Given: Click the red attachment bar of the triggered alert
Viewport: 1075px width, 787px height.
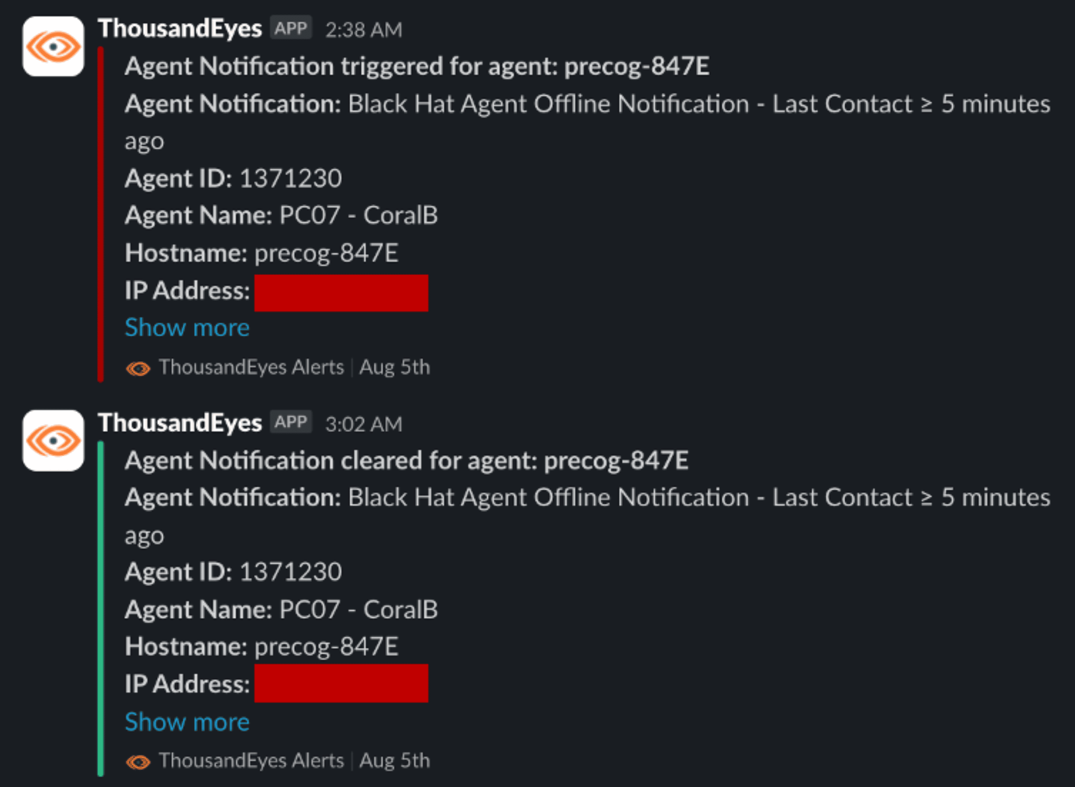Looking at the screenshot, I should [101, 214].
